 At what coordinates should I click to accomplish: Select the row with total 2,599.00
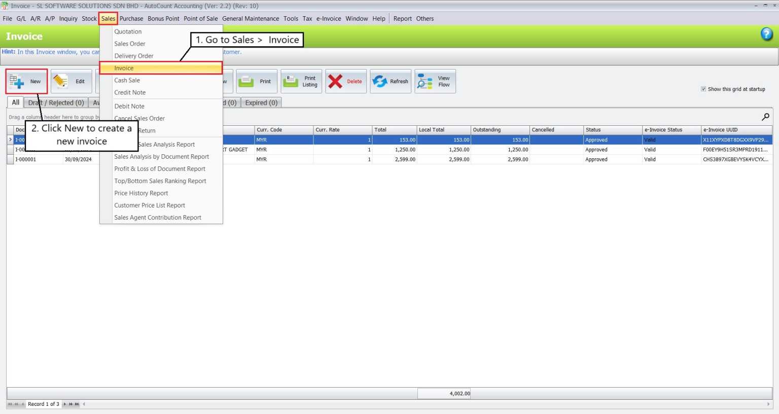click(x=389, y=159)
